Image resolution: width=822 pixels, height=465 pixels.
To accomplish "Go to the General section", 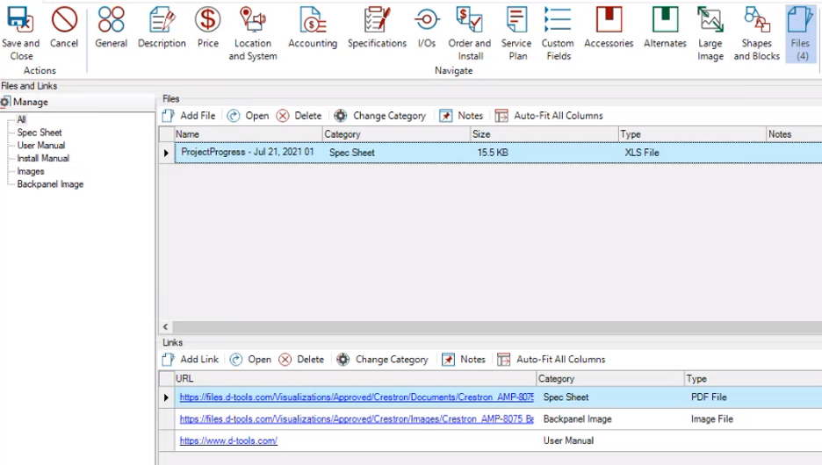I will (x=112, y=28).
